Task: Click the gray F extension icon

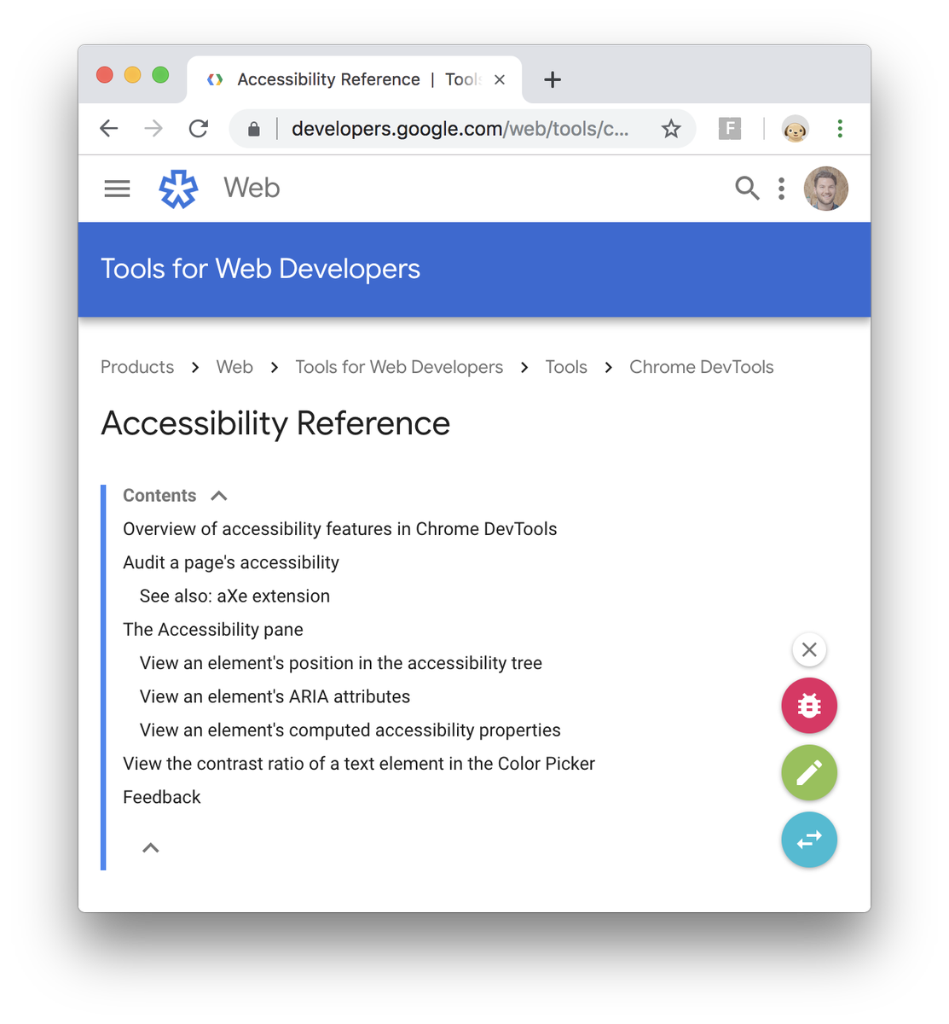Action: (730, 129)
